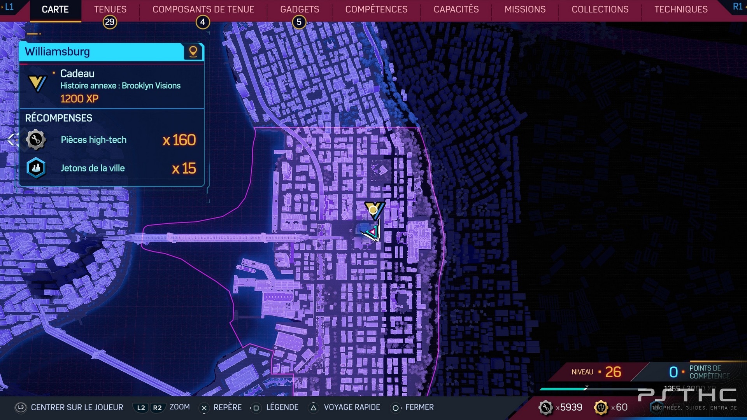Image resolution: width=747 pixels, height=420 pixels.
Task: Click the gold token counter icon x60
Action: 601,408
